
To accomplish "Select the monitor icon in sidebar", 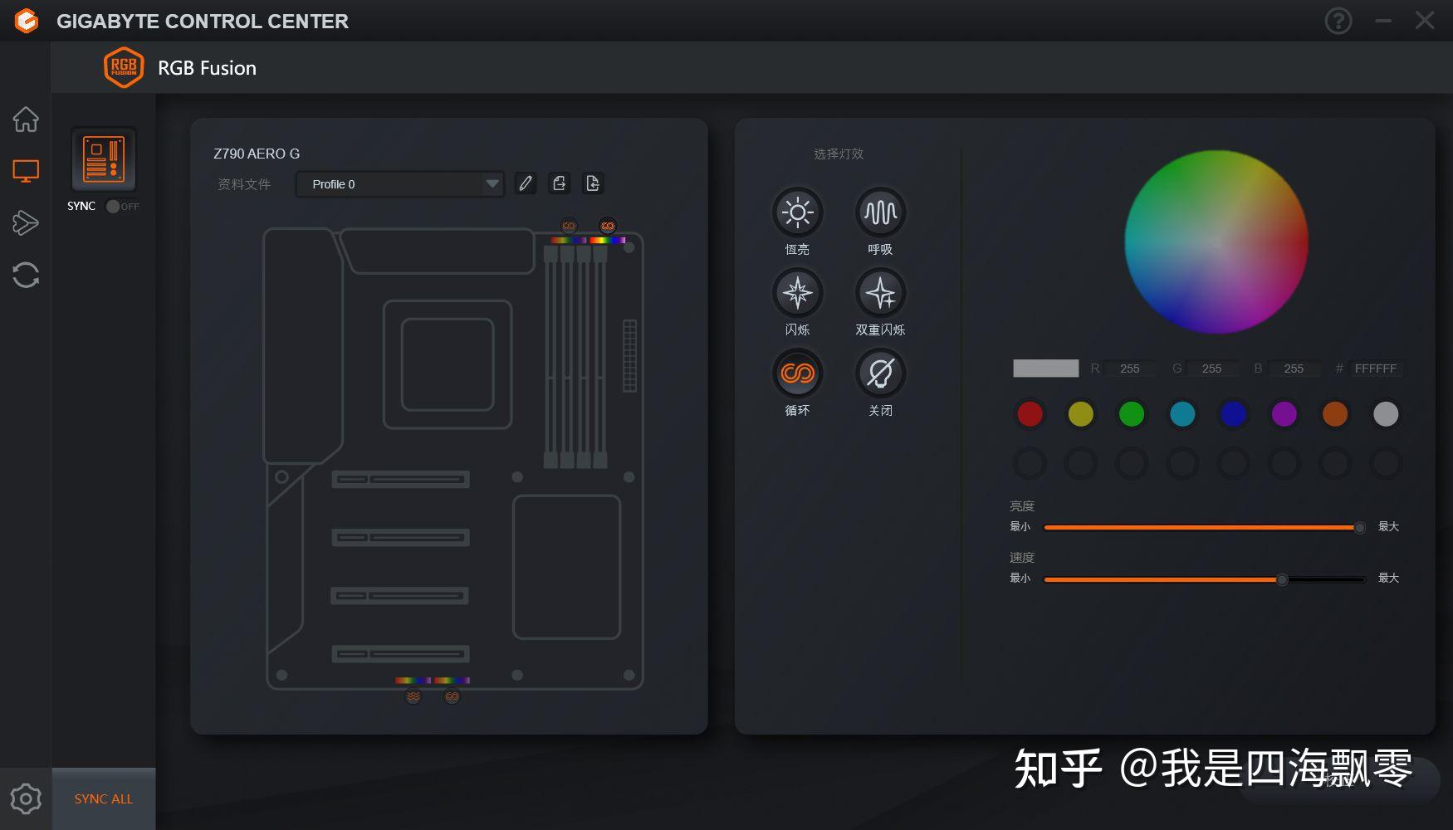I will (x=26, y=171).
